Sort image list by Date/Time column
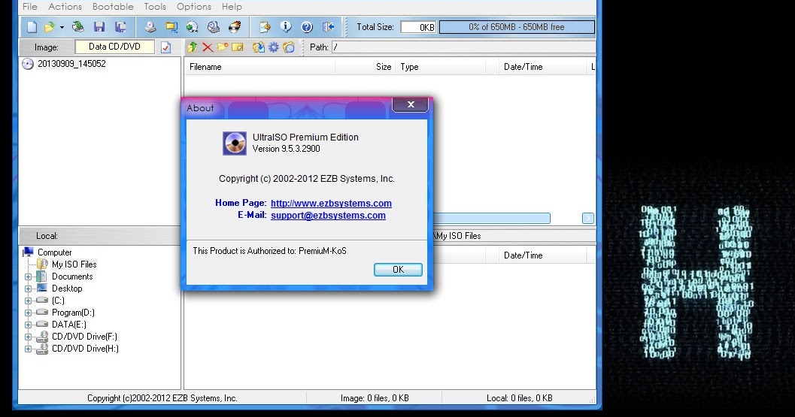 point(543,67)
